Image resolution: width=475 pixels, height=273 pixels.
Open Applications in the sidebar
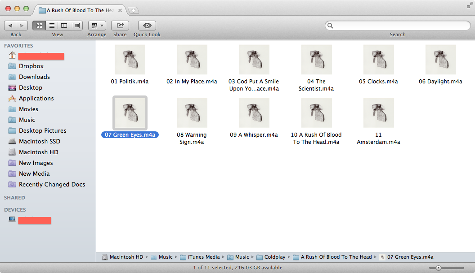31,99
